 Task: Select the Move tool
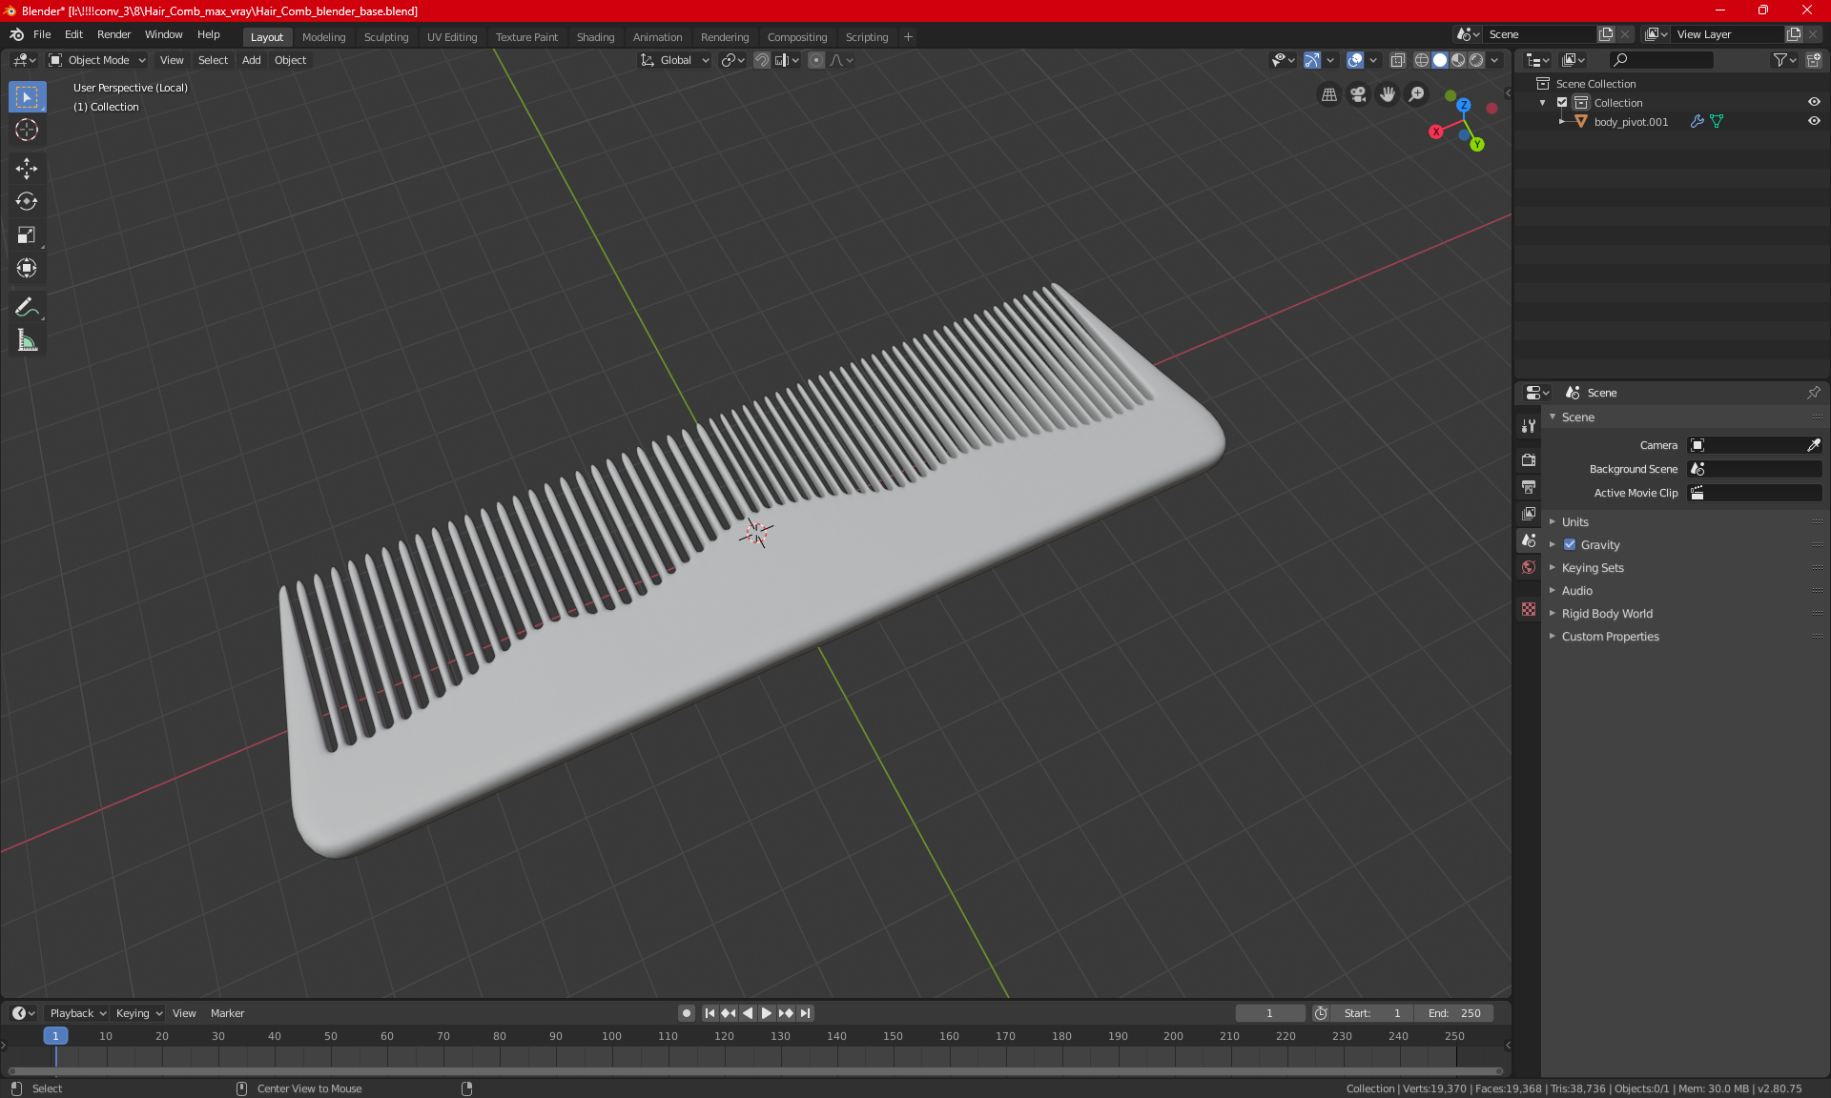point(27,169)
